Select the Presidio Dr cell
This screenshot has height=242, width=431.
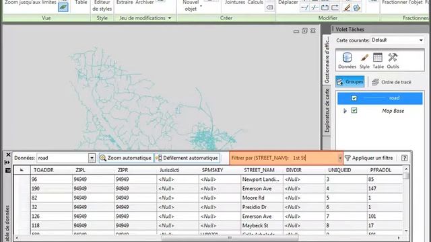(x=262, y=207)
